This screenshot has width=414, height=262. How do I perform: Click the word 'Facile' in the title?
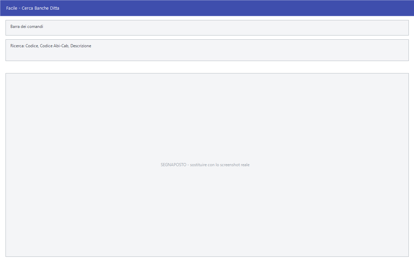pyautogui.click(x=12, y=8)
